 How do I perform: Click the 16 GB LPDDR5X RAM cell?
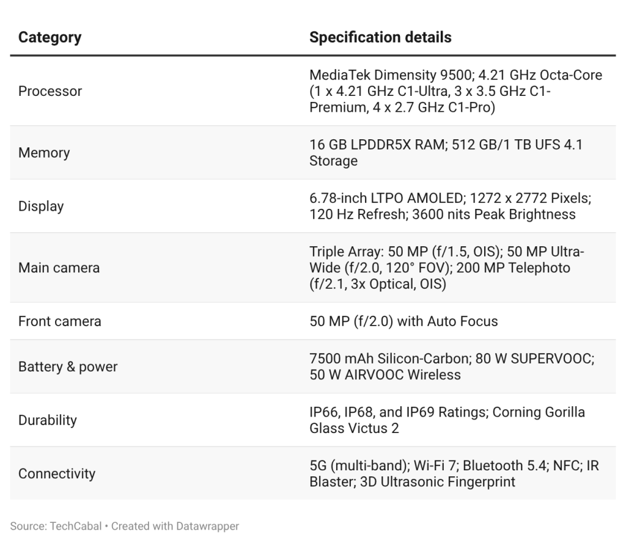(446, 153)
